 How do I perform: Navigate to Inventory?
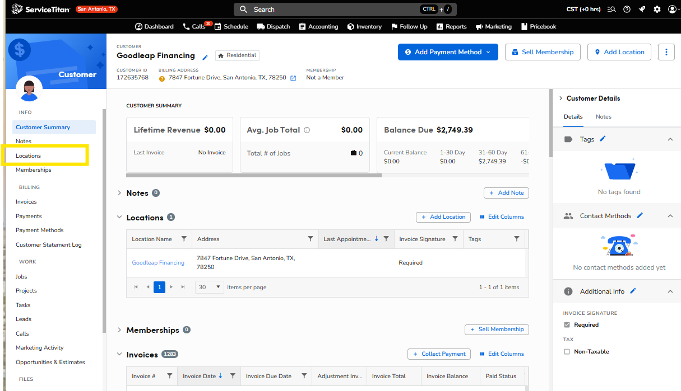point(364,26)
